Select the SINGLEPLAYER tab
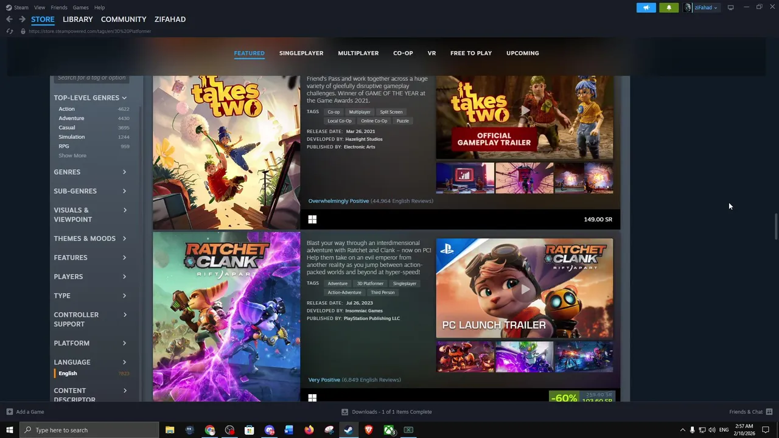This screenshot has height=438, width=779. (x=301, y=53)
